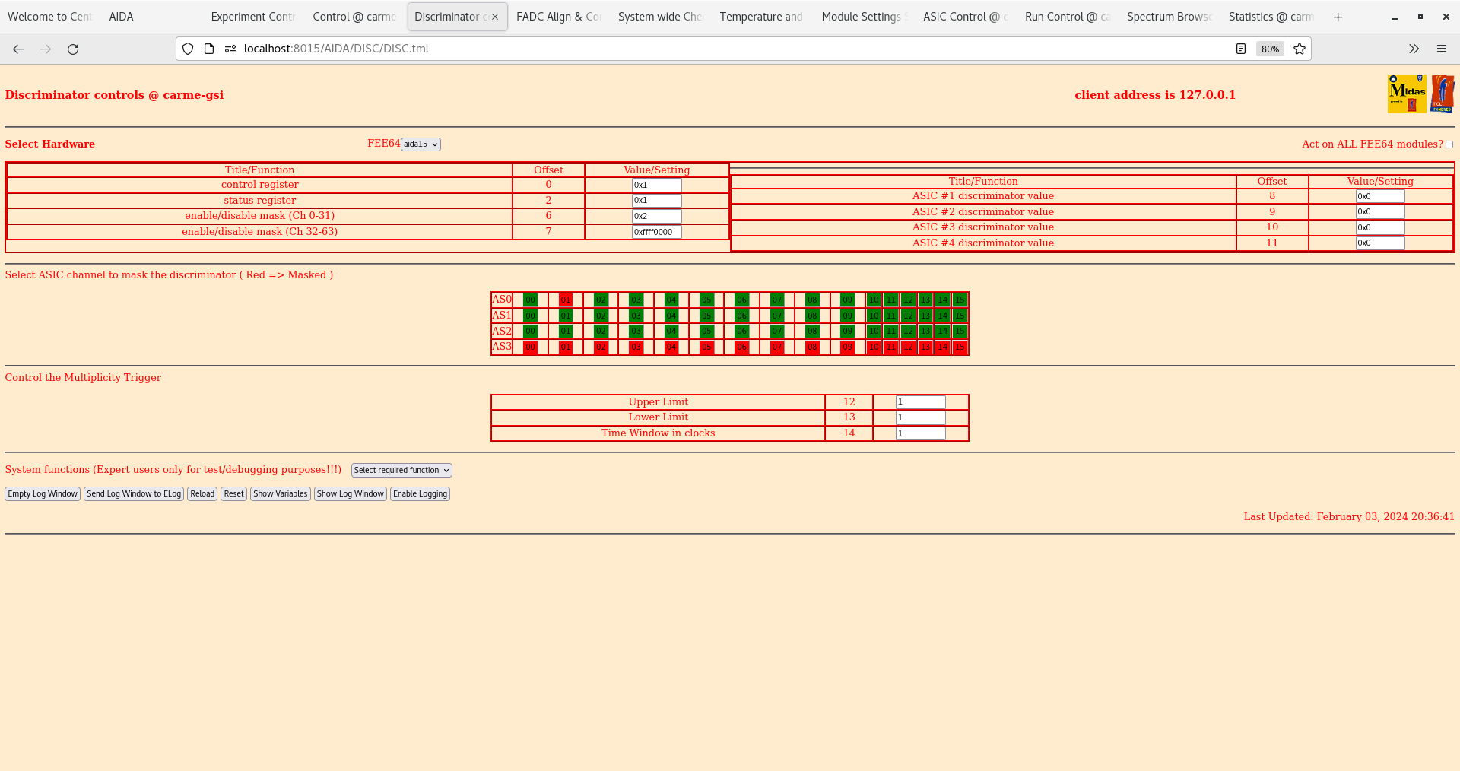Click the back navigation arrow
Viewport: 1460px width, 771px height.
coord(18,49)
